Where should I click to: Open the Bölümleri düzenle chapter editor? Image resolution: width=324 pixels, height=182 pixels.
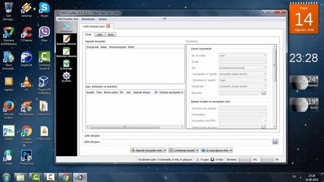pos(66,52)
